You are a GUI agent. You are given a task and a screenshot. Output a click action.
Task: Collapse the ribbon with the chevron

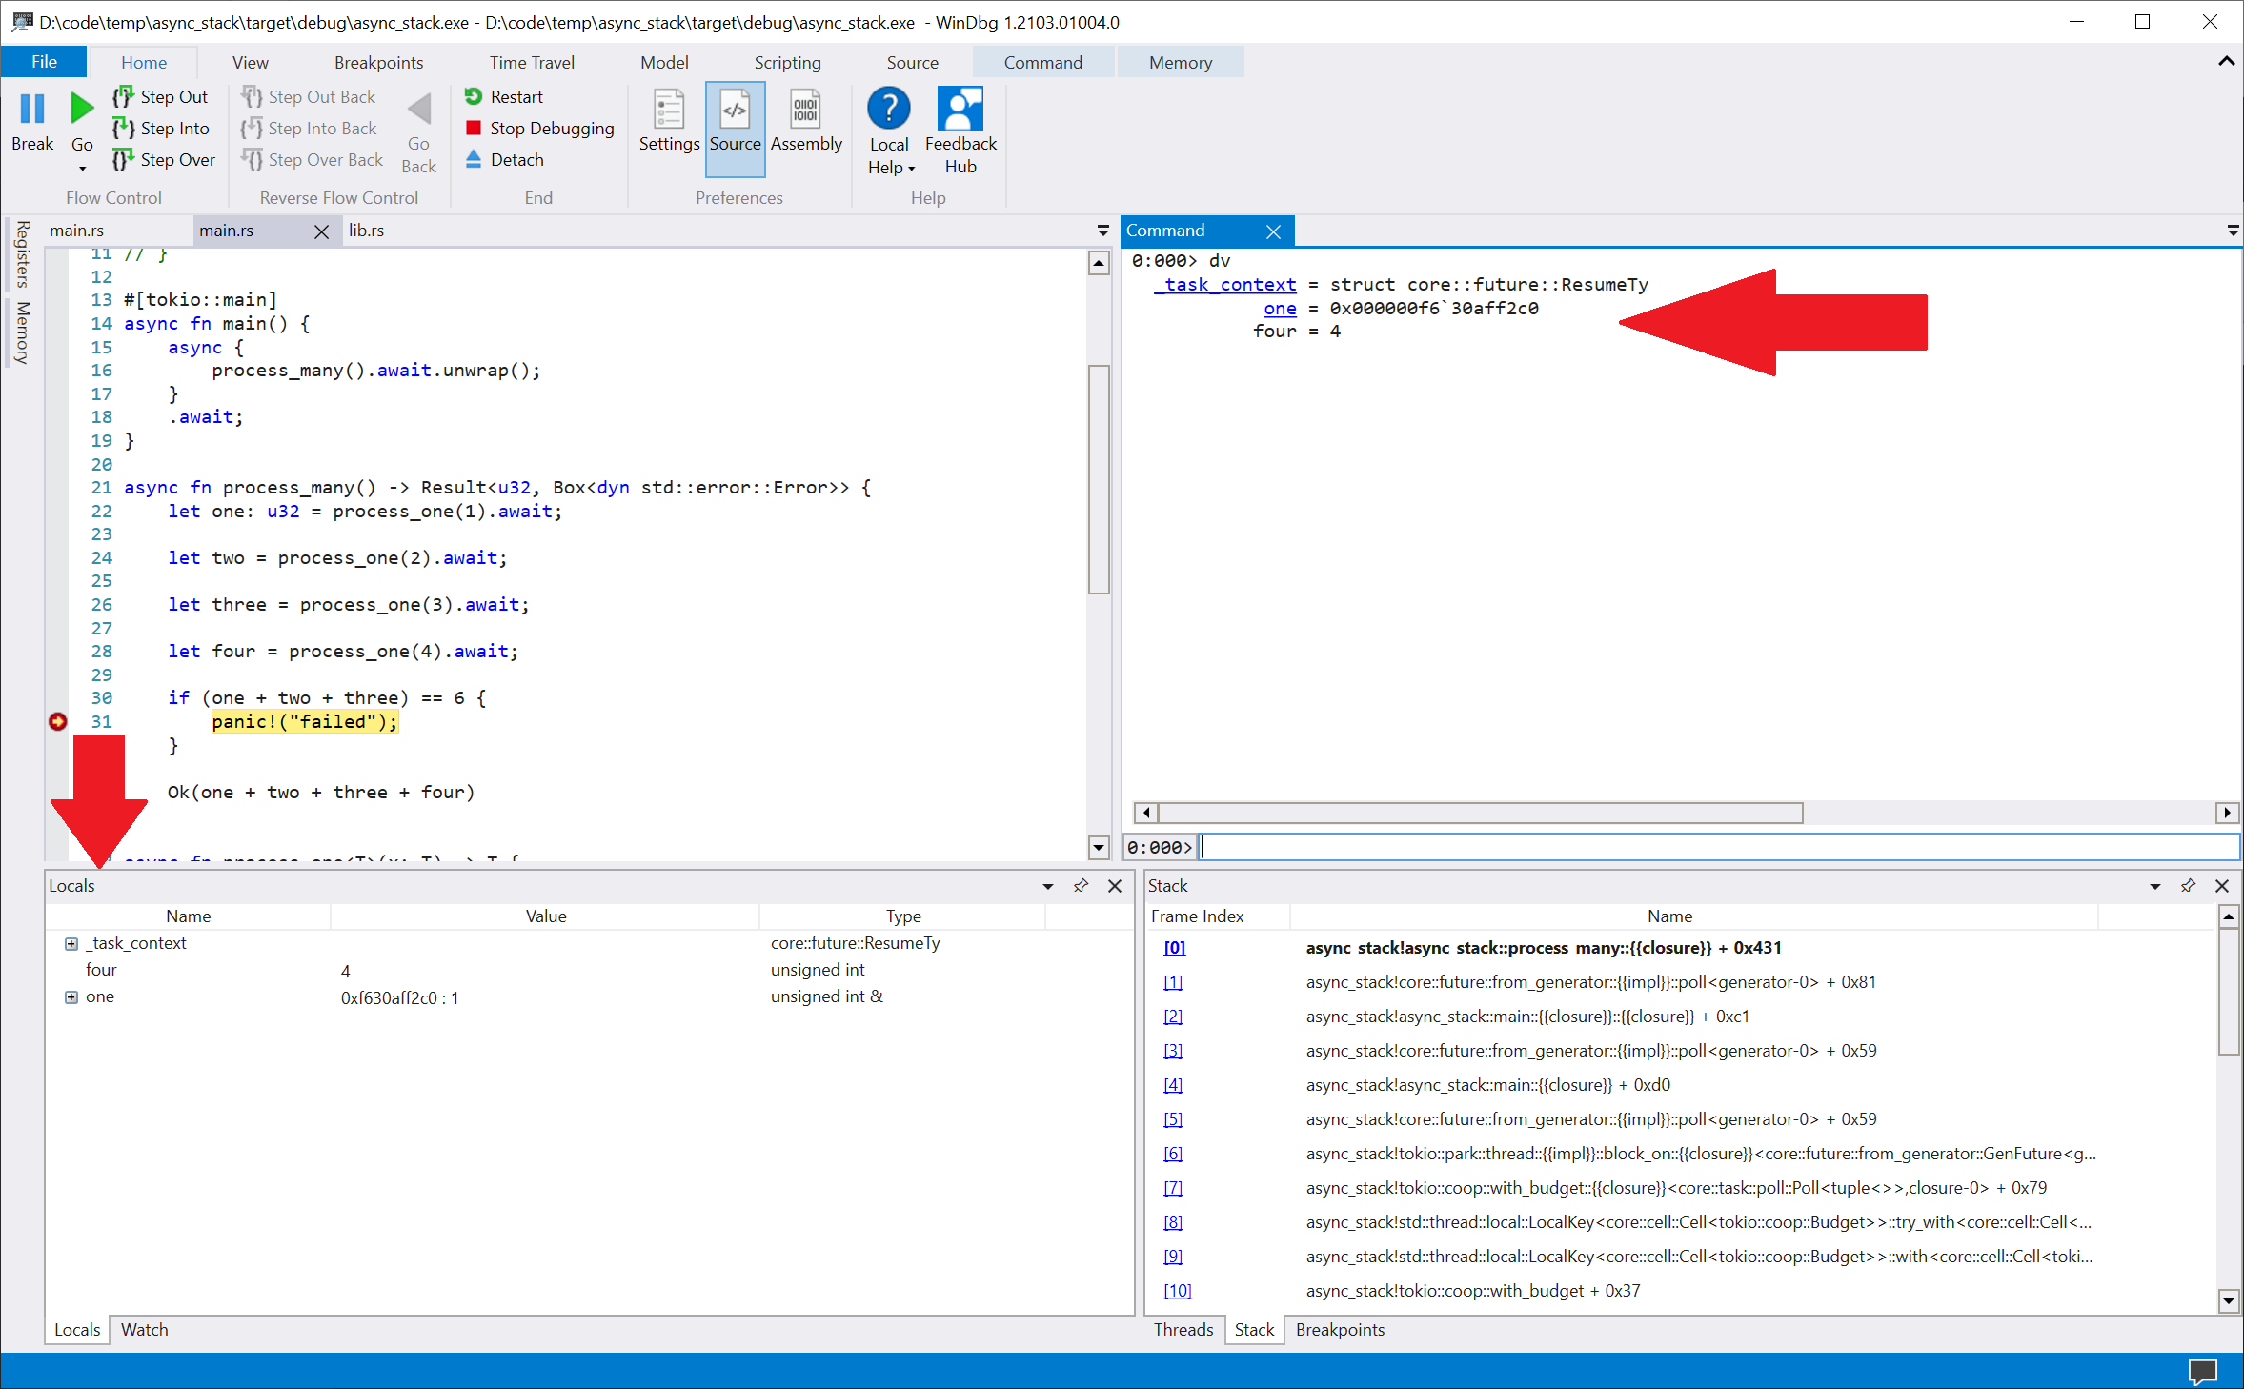tap(2226, 62)
